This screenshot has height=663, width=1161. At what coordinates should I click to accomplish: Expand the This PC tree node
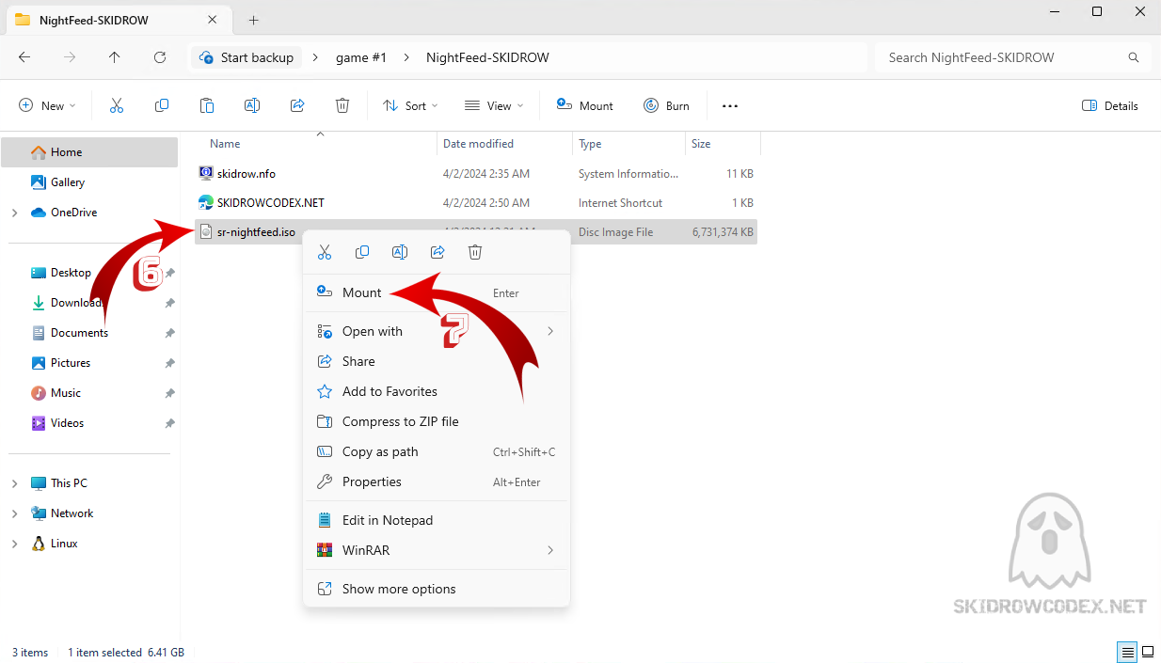coord(14,483)
